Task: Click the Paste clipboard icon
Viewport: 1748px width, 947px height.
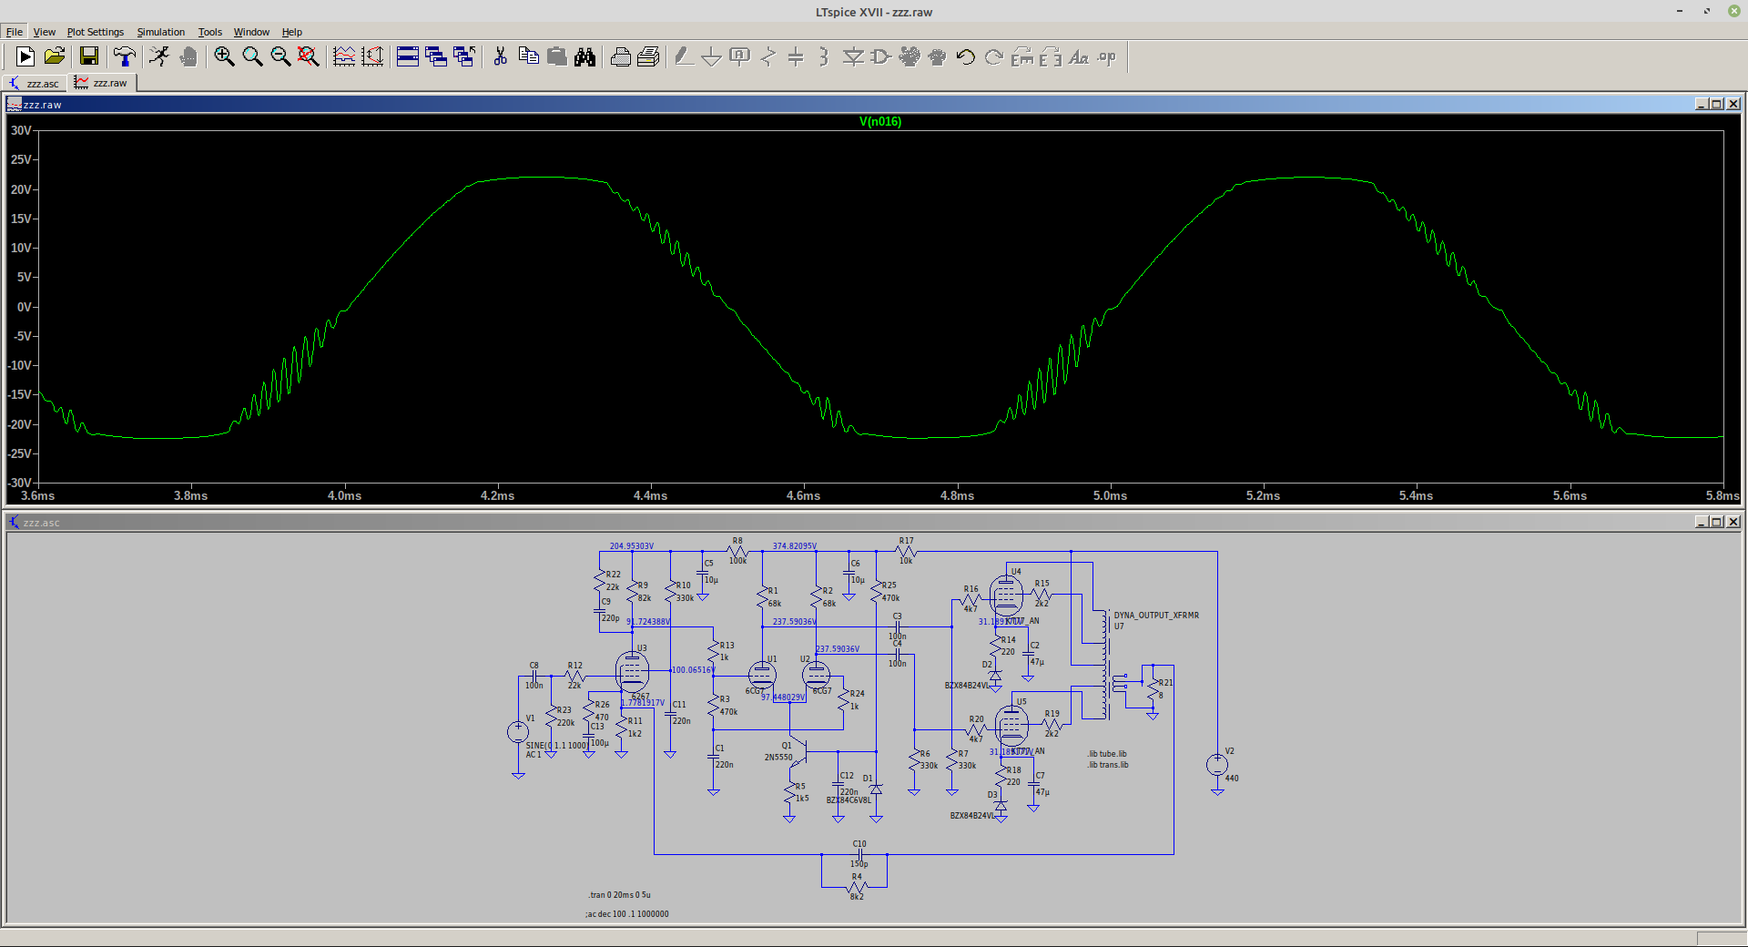Action: (556, 56)
